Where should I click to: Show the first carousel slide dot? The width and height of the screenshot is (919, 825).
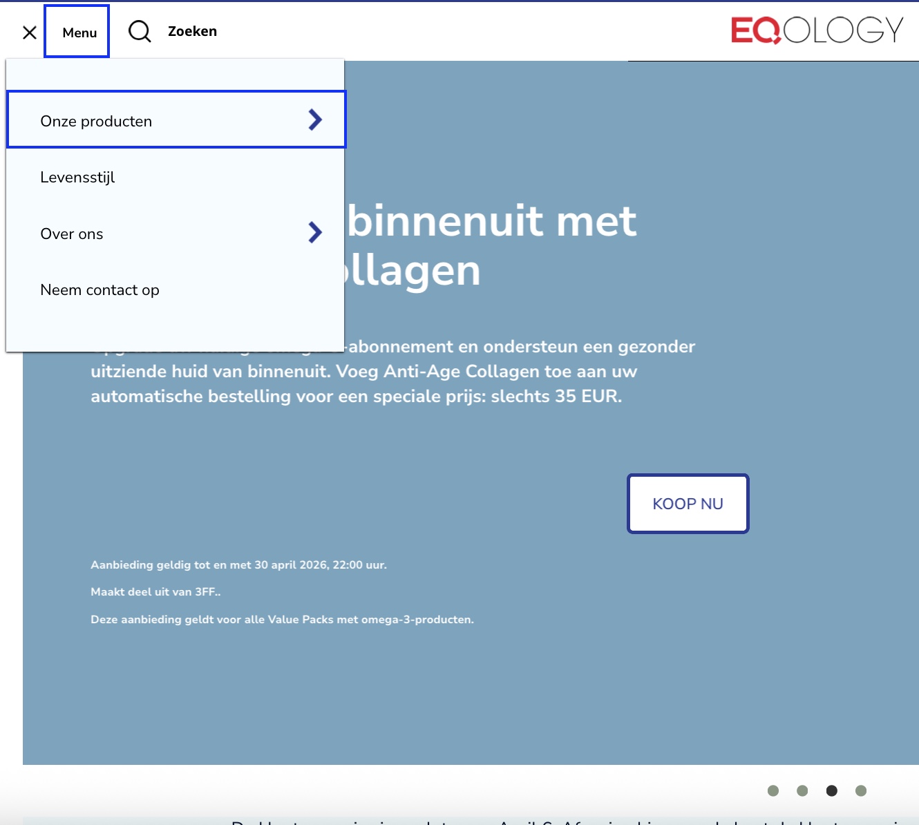pyautogui.click(x=773, y=790)
